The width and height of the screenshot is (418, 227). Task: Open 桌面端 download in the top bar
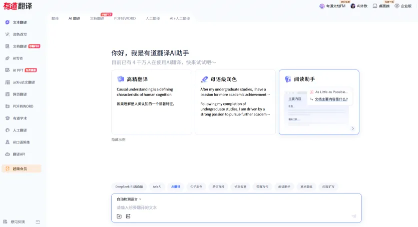(381, 6)
